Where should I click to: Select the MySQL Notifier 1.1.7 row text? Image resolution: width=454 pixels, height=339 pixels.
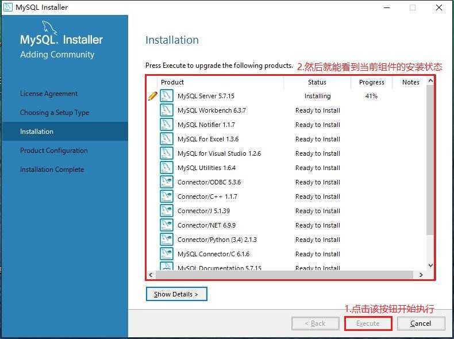coord(206,125)
